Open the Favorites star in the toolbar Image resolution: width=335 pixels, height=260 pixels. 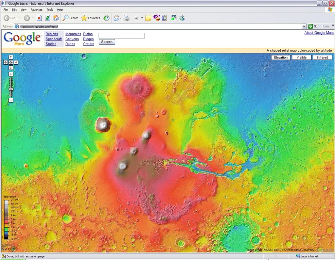click(91, 18)
